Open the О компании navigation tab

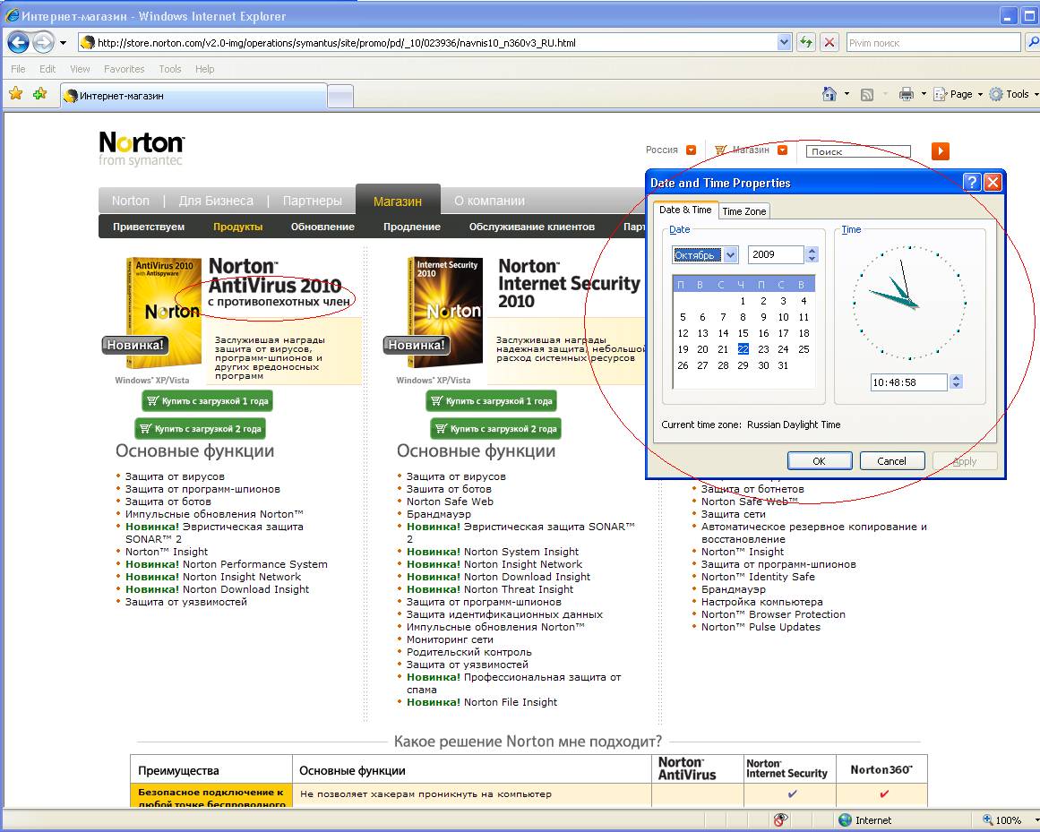pos(489,201)
